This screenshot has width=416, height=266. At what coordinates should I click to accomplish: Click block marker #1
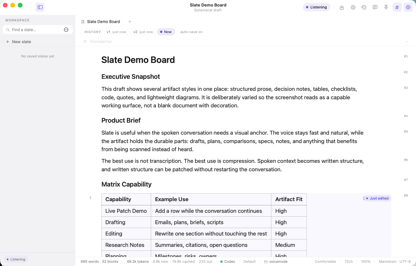coord(406,56)
